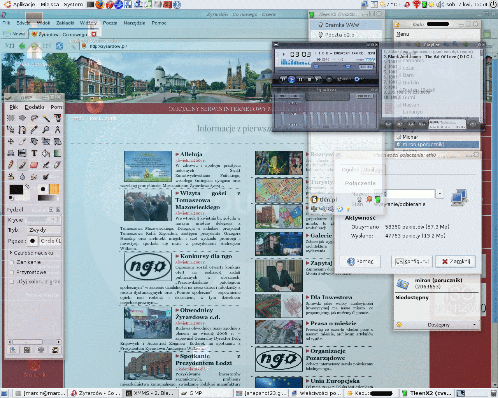Toggle XMMS PL playlist button
Image resolution: width=498 pixels, height=398 pixels.
tap(370, 67)
